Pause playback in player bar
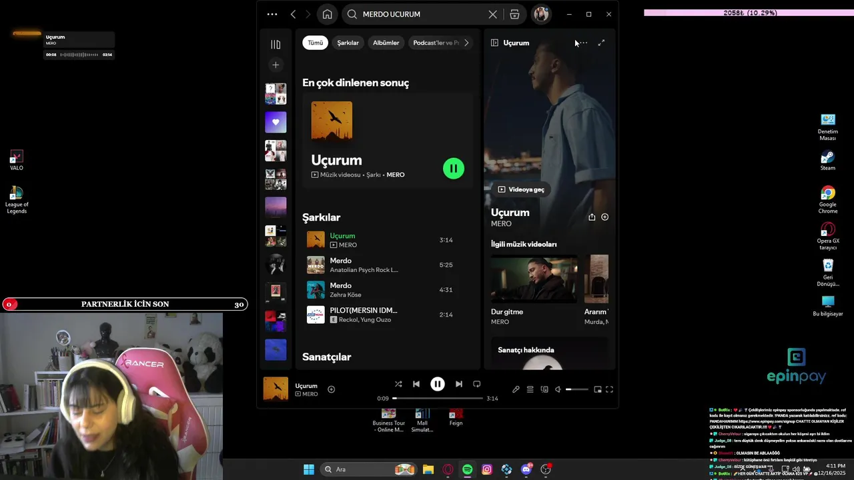 click(x=438, y=384)
